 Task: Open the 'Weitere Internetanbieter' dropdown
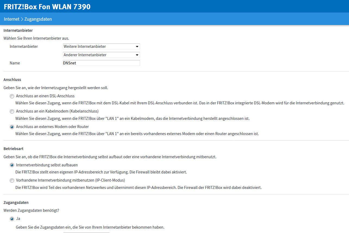pos(101,46)
